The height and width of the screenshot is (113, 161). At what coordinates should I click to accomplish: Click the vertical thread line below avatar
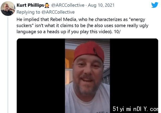(x=8, y=65)
